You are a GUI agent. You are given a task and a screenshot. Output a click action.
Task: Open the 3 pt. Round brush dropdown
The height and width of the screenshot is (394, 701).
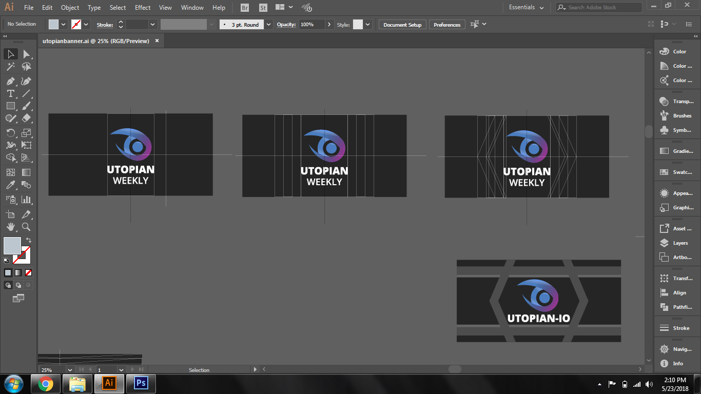point(268,24)
